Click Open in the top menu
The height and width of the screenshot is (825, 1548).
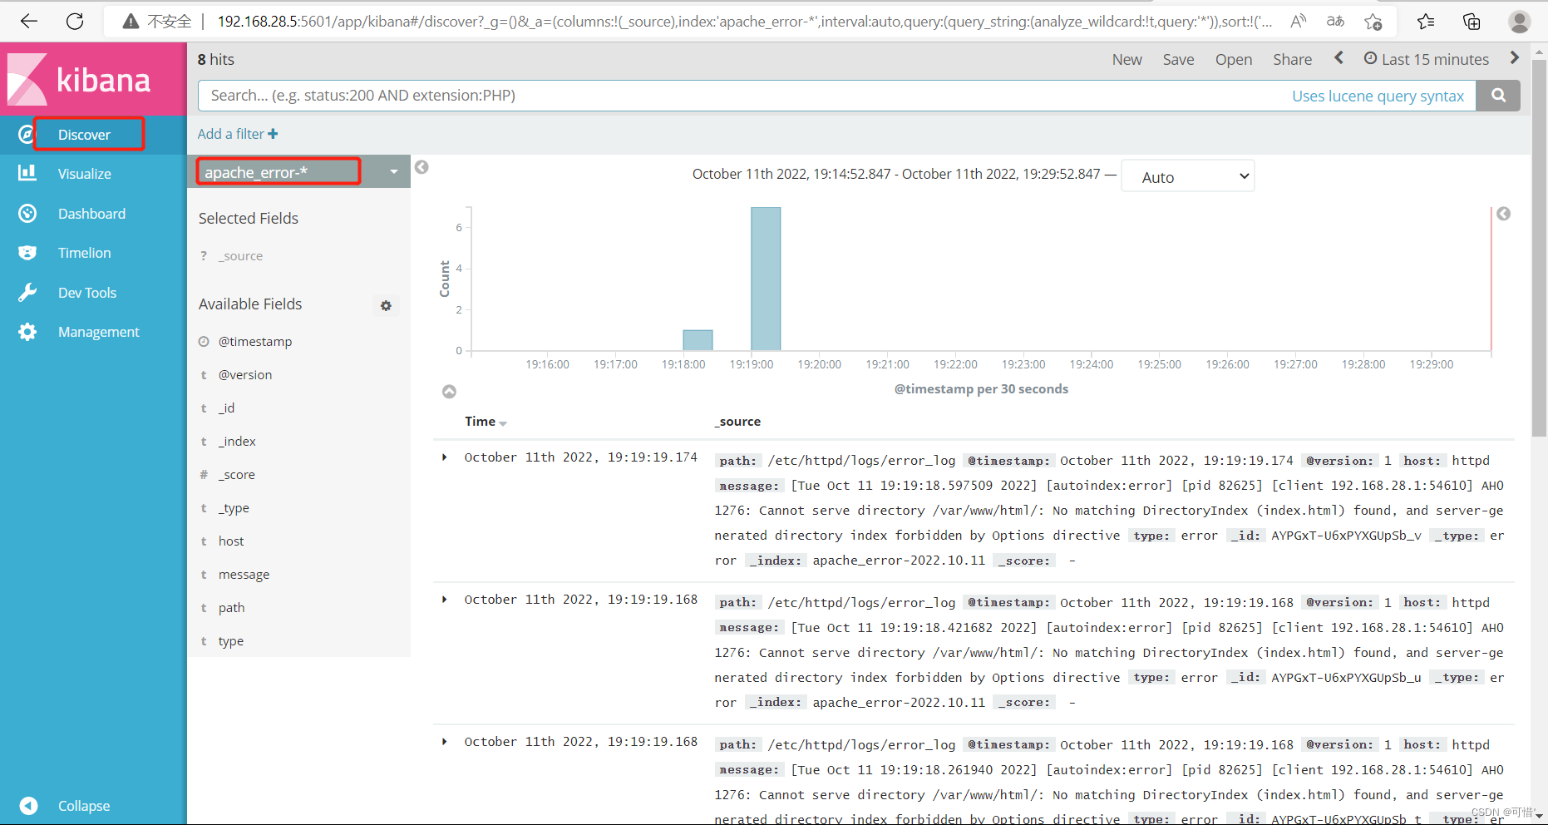coord(1233,59)
